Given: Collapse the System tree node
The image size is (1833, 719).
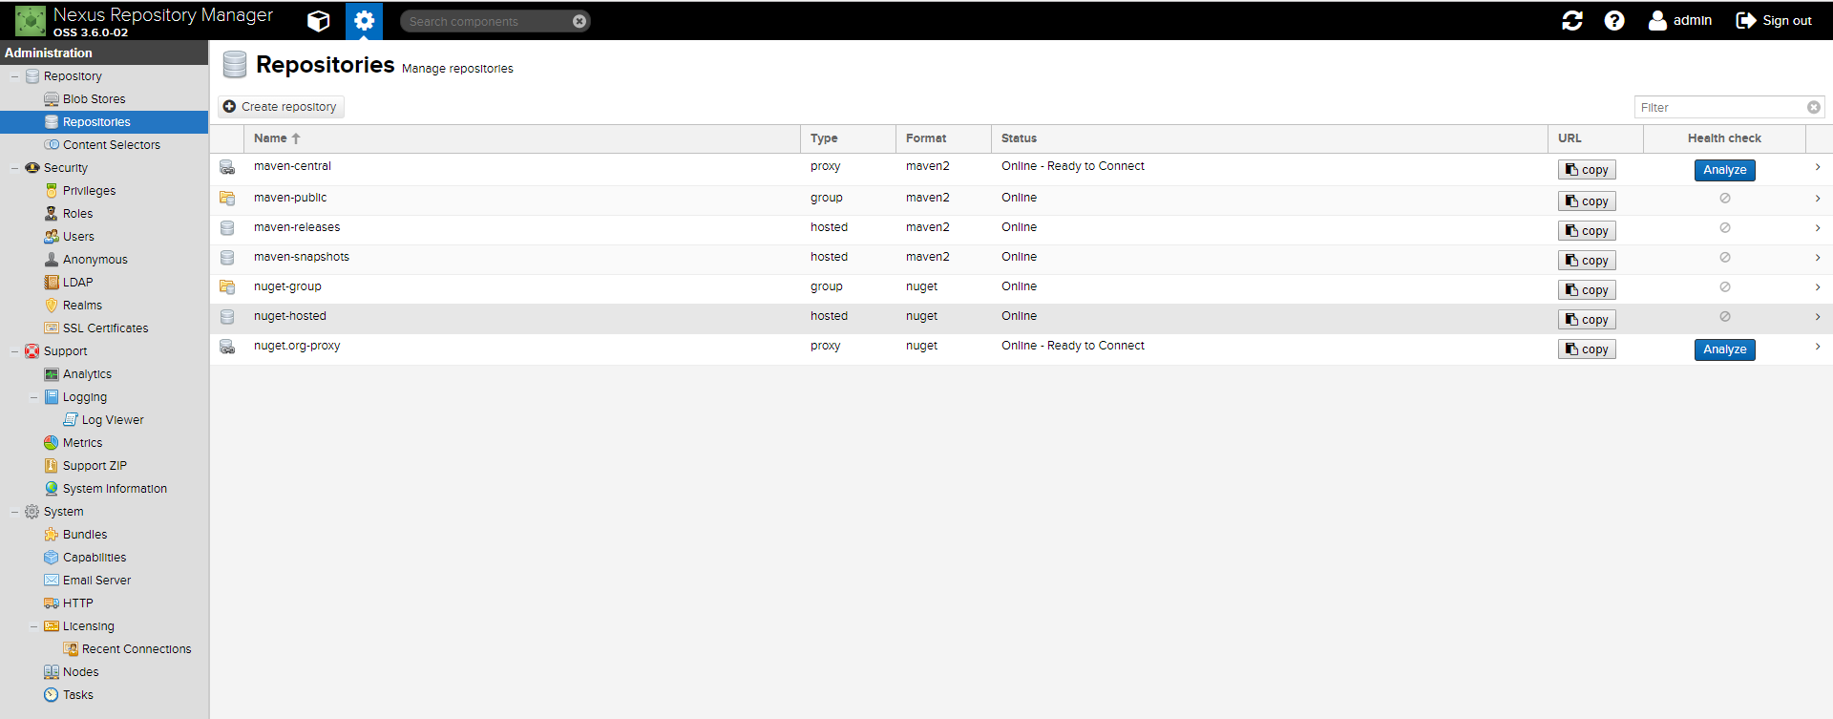Looking at the screenshot, I should (x=14, y=512).
